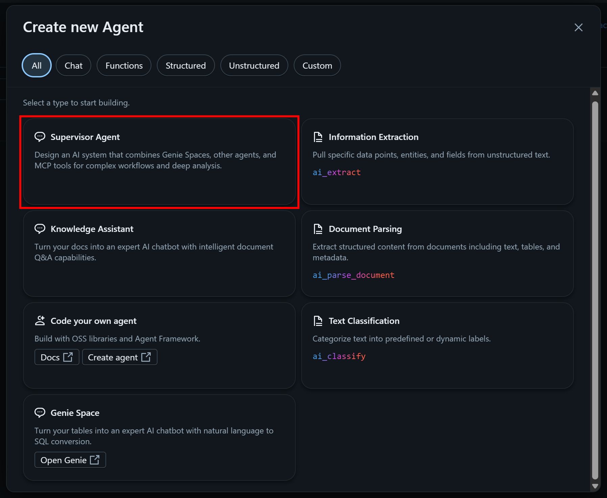Click 'Categorize text into predefined or dynamic labels.'

coord(402,339)
